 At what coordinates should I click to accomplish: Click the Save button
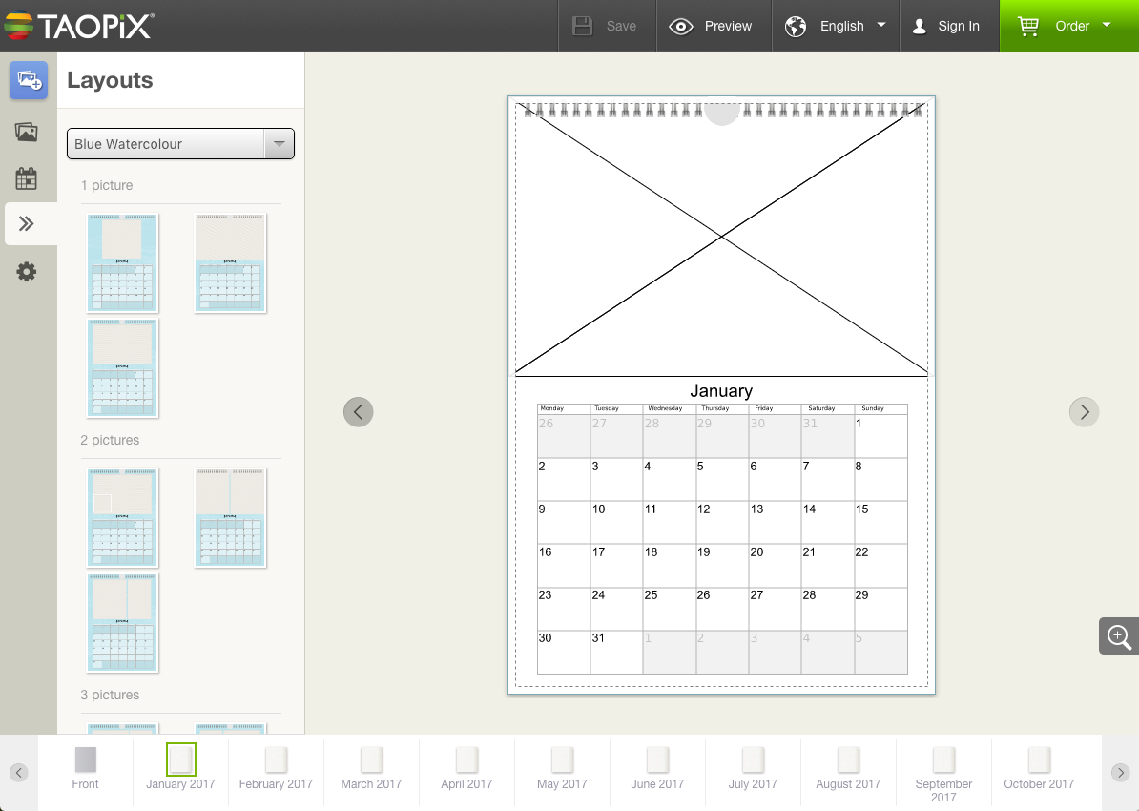coord(607,26)
